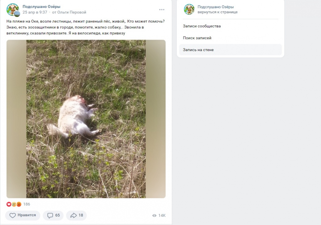
Task: Open the post options three-dot menu
Action: [162, 9]
